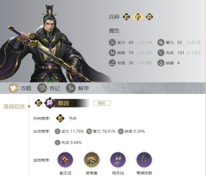The width and height of the screenshot is (206, 176).
Task: Open the 明月珰 treasure icon
Action: tap(118, 160)
